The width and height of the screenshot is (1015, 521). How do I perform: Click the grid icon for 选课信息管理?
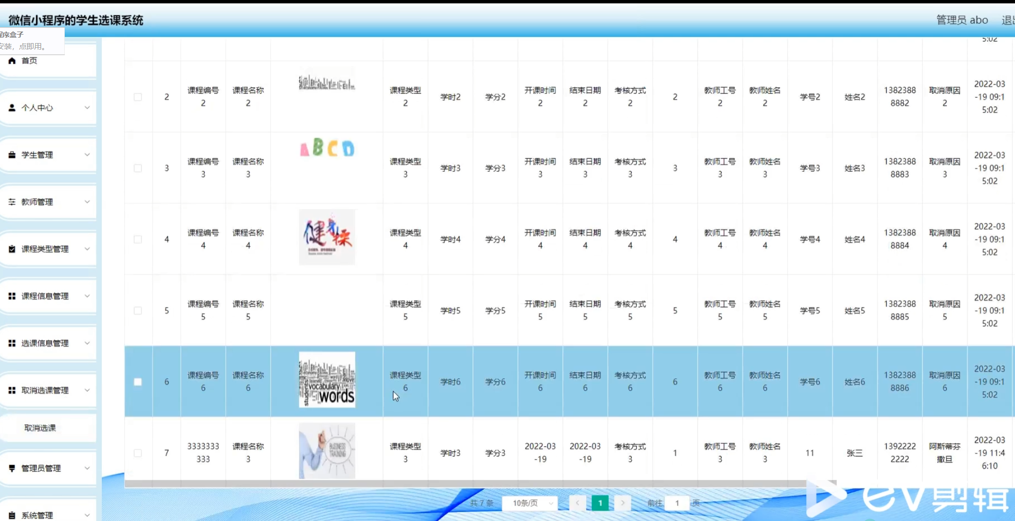pos(12,343)
